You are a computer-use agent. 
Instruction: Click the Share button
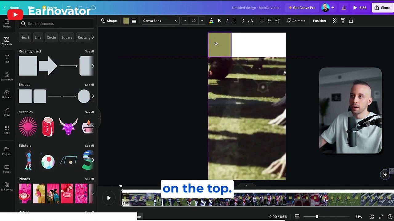[382, 8]
